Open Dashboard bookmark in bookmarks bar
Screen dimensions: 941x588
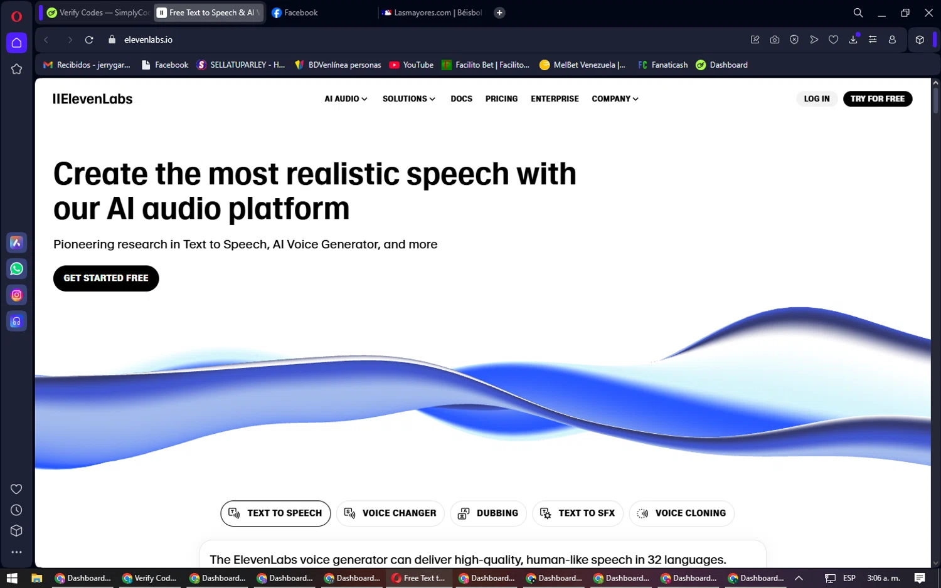[x=722, y=65]
